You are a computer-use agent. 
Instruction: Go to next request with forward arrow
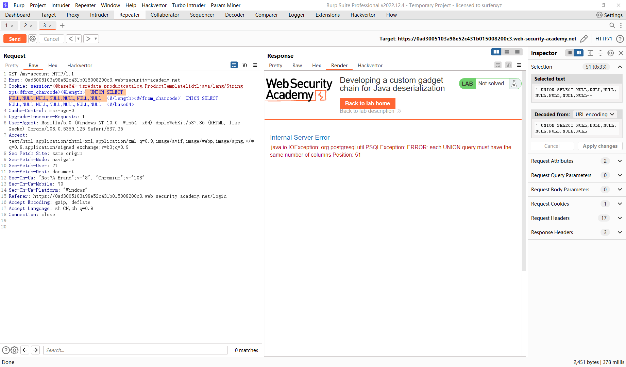coord(88,39)
